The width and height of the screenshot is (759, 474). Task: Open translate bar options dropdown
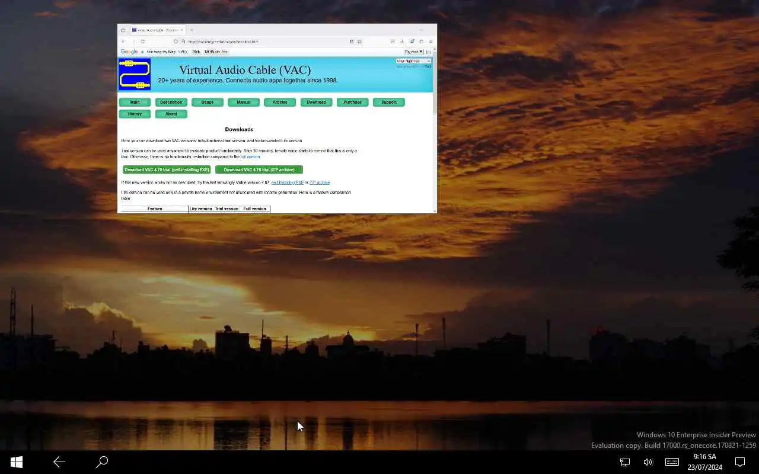(x=414, y=52)
